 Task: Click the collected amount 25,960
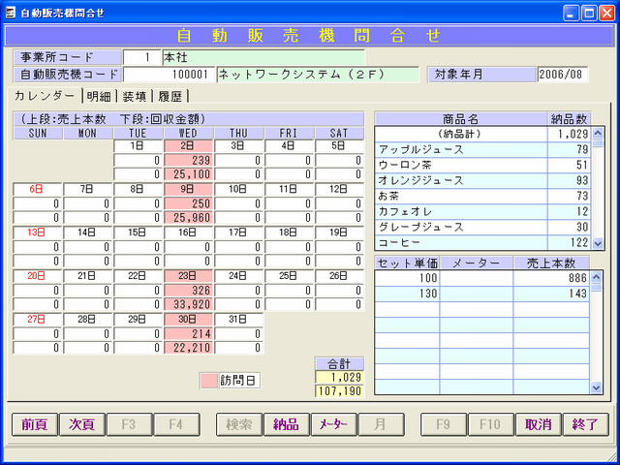(x=189, y=218)
